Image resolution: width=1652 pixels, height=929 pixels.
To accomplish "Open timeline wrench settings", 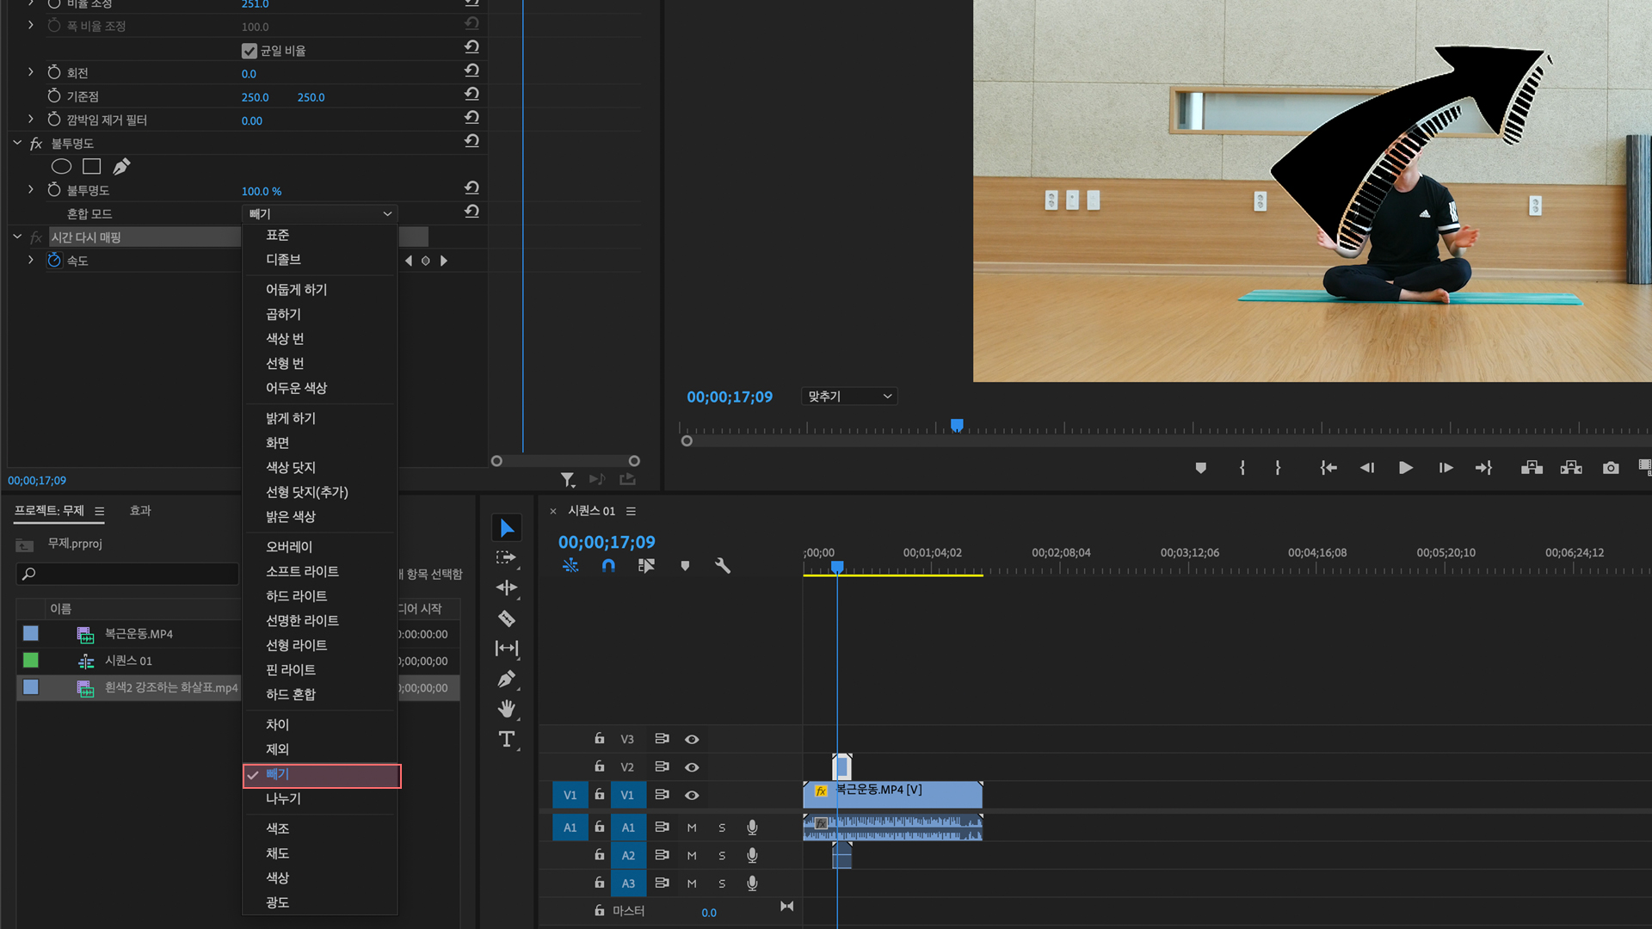I will point(723,566).
